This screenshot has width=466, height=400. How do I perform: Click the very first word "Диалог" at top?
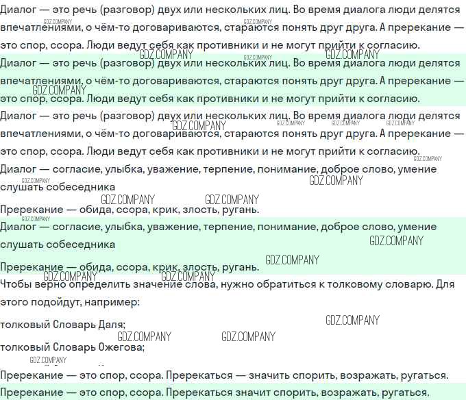(19, 10)
